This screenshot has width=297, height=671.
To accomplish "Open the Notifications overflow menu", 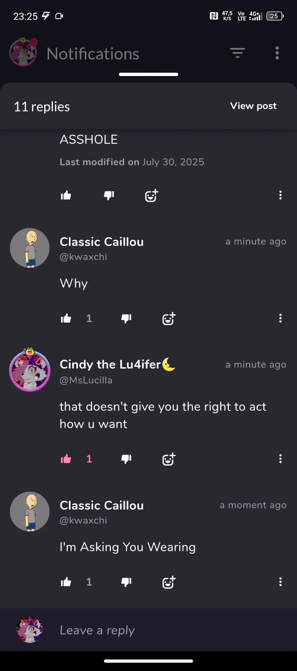I will pos(277,53).
